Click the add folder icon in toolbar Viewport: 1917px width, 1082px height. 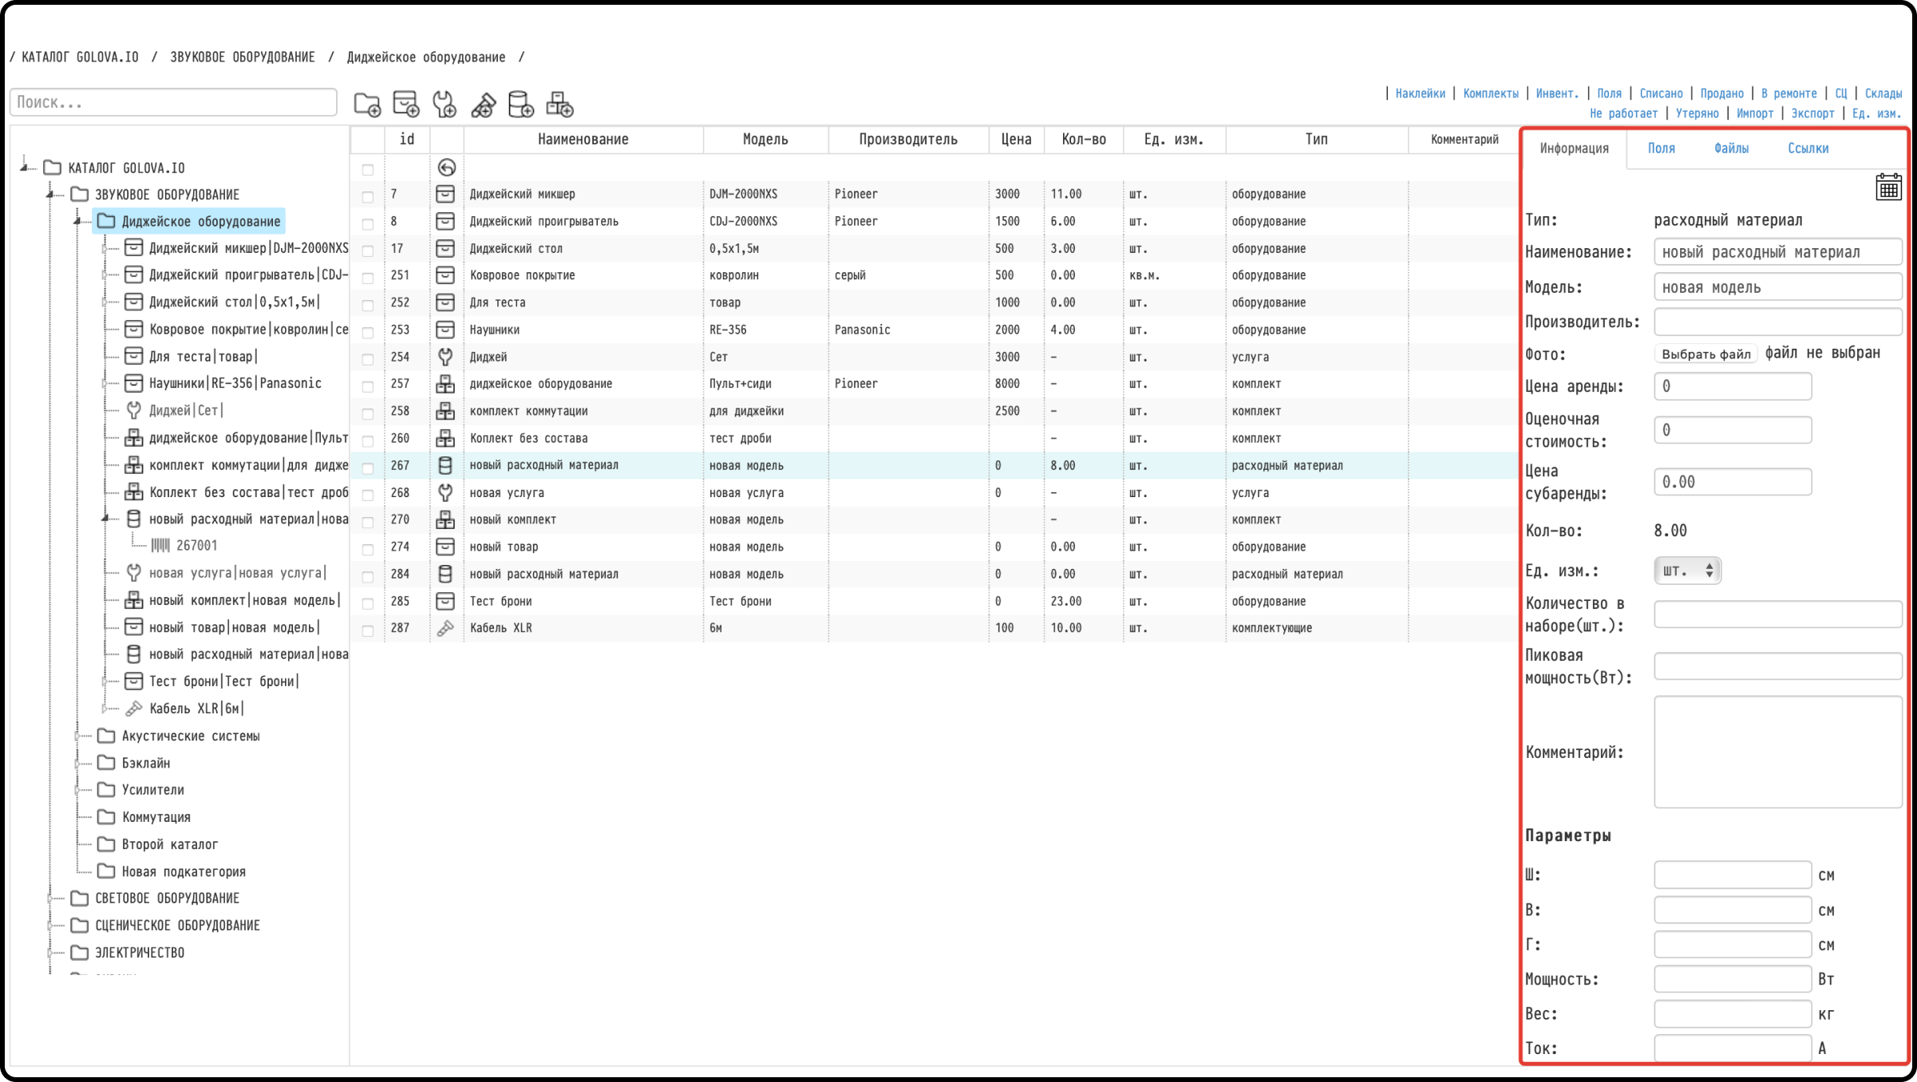coord(367,105)
